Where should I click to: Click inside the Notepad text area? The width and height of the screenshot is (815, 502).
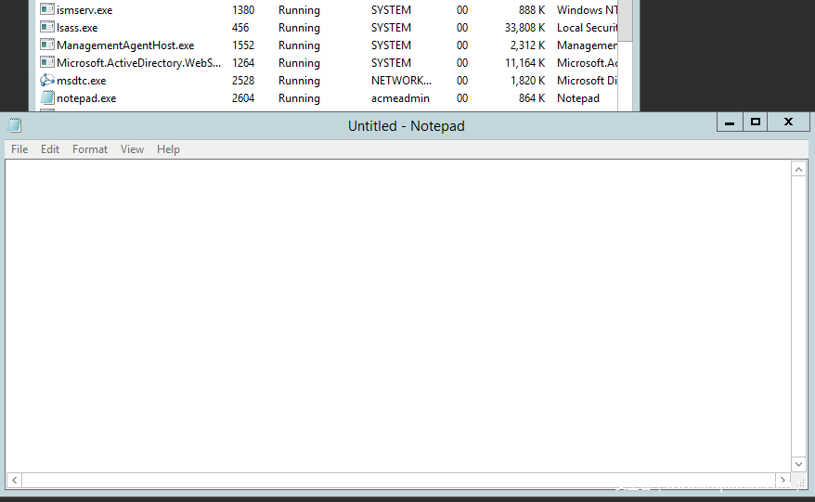click(x=398, y=316)
